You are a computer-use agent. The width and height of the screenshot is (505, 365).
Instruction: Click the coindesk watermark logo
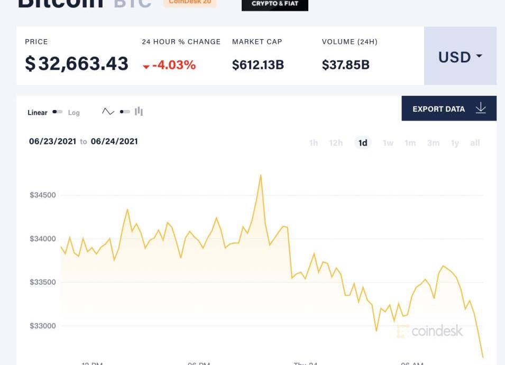pyautogui.click(x=430, y=331)
